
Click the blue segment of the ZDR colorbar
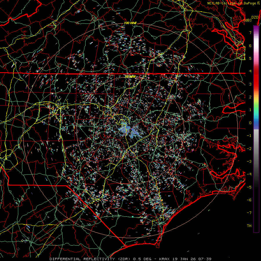[x=256, y=123]
